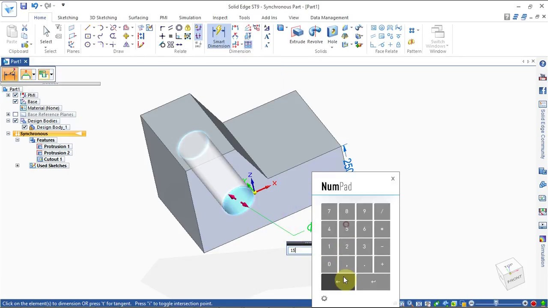Switch to the View tab
The height and width of the screenshot is (308, 548).
[x=294, y=18]
